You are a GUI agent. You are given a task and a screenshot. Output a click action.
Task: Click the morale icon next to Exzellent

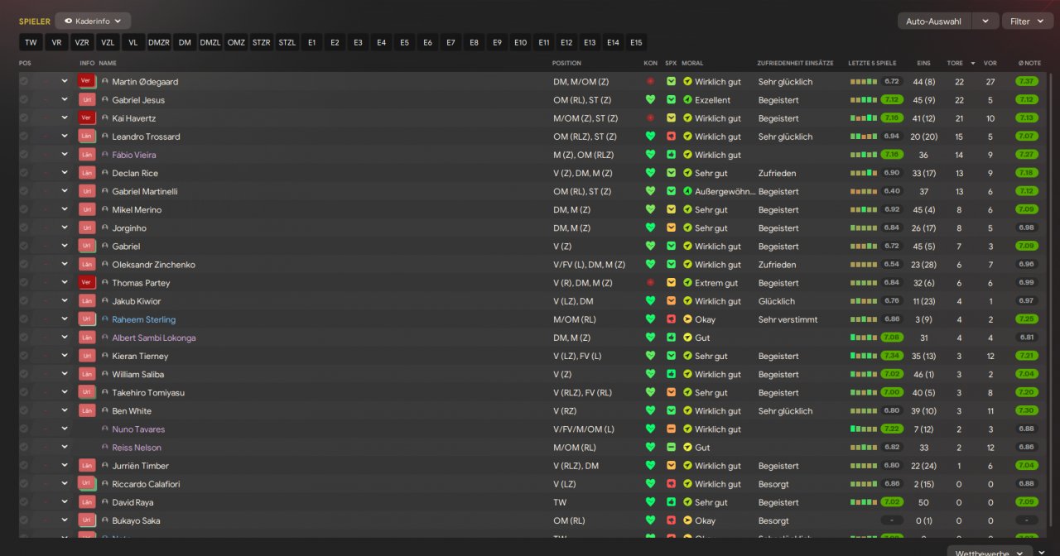pos(687,99)
